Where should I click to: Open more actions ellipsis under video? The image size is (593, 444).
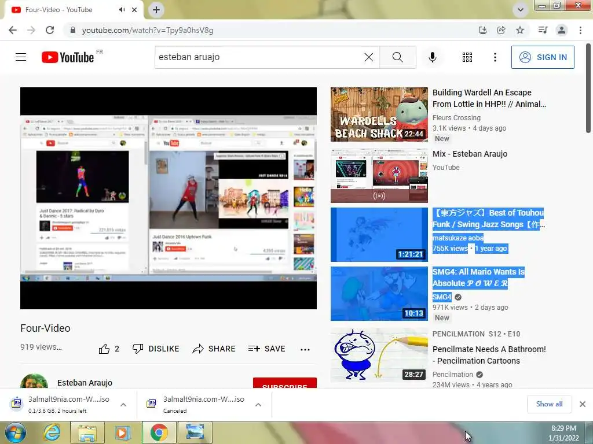[x=305, y=350]
